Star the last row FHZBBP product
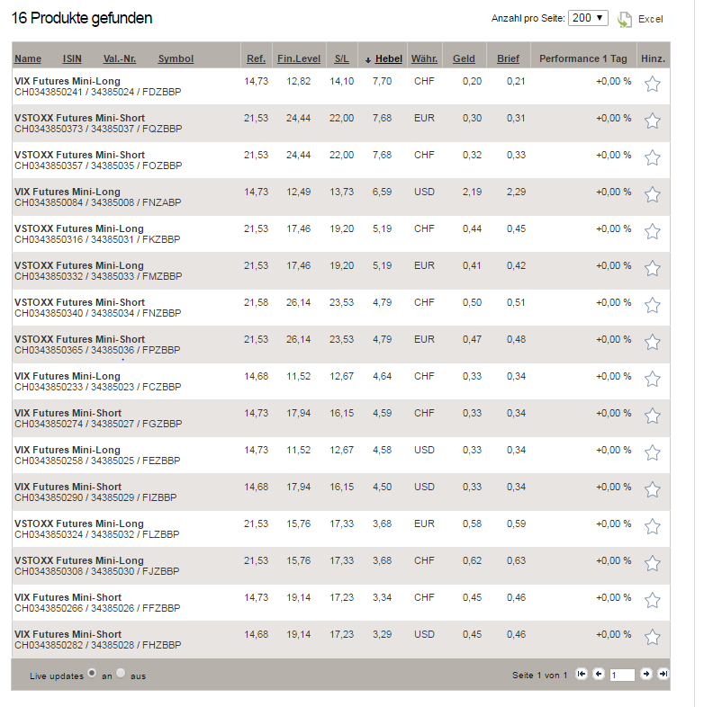 coord(652,637)
